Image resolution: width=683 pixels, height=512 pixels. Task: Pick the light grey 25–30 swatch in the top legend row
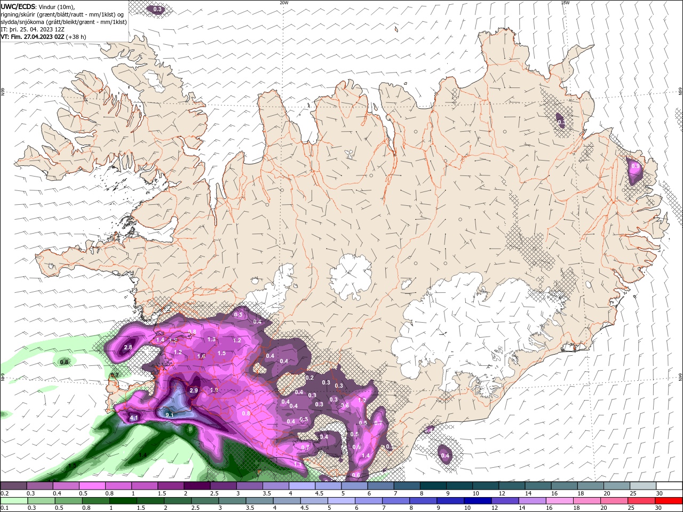[642, 486]
